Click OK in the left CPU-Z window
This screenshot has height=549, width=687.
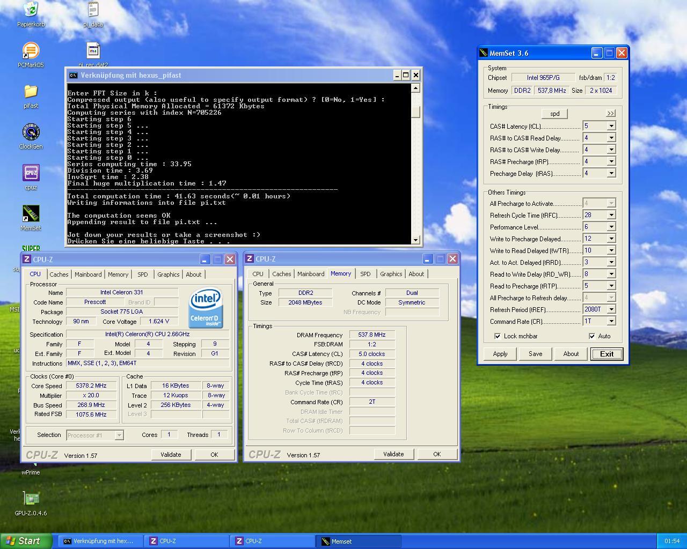214,455
